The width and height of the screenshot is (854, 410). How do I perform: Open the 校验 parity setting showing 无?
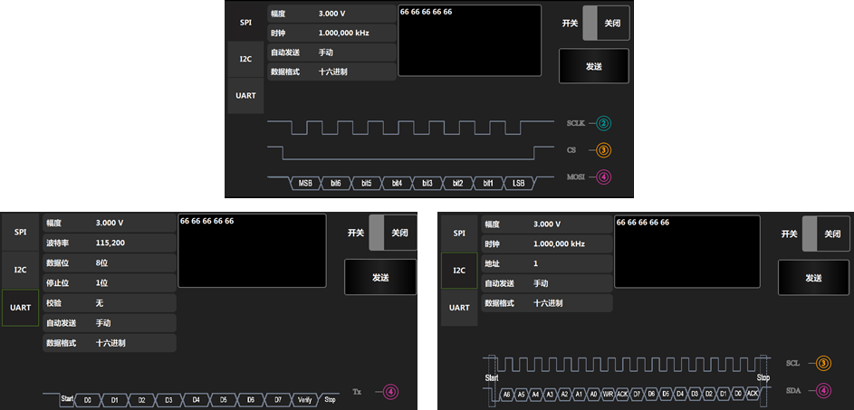coord(109,302)
